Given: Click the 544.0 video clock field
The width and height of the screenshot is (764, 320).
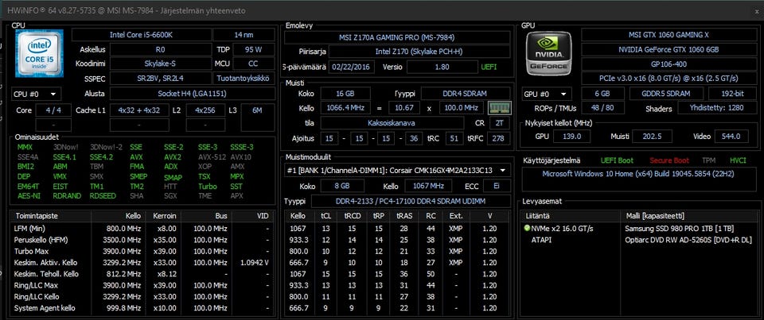Looking at the screenshot, I should pyautogui.click(x=731, y=136).
